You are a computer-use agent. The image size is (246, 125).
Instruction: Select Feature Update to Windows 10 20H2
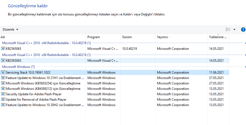(45, 105)
